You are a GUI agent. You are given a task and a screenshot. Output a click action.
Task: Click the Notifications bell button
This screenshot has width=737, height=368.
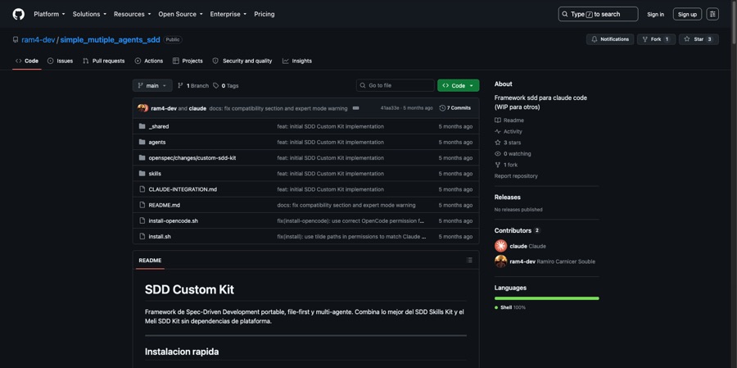point(609,39)
